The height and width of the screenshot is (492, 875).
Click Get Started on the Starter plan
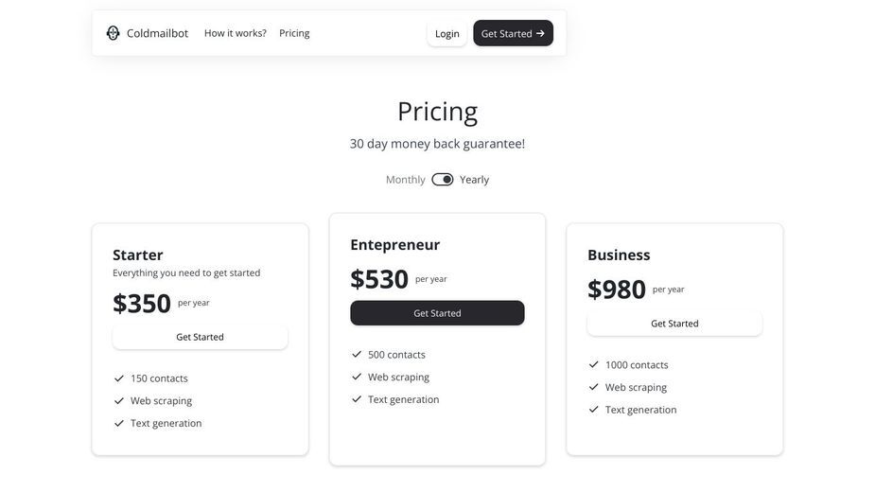point(200,338)
